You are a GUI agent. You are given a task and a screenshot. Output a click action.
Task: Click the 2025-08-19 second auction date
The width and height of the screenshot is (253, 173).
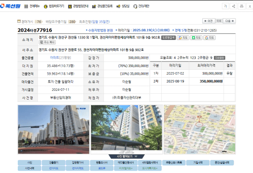[175, 81]
